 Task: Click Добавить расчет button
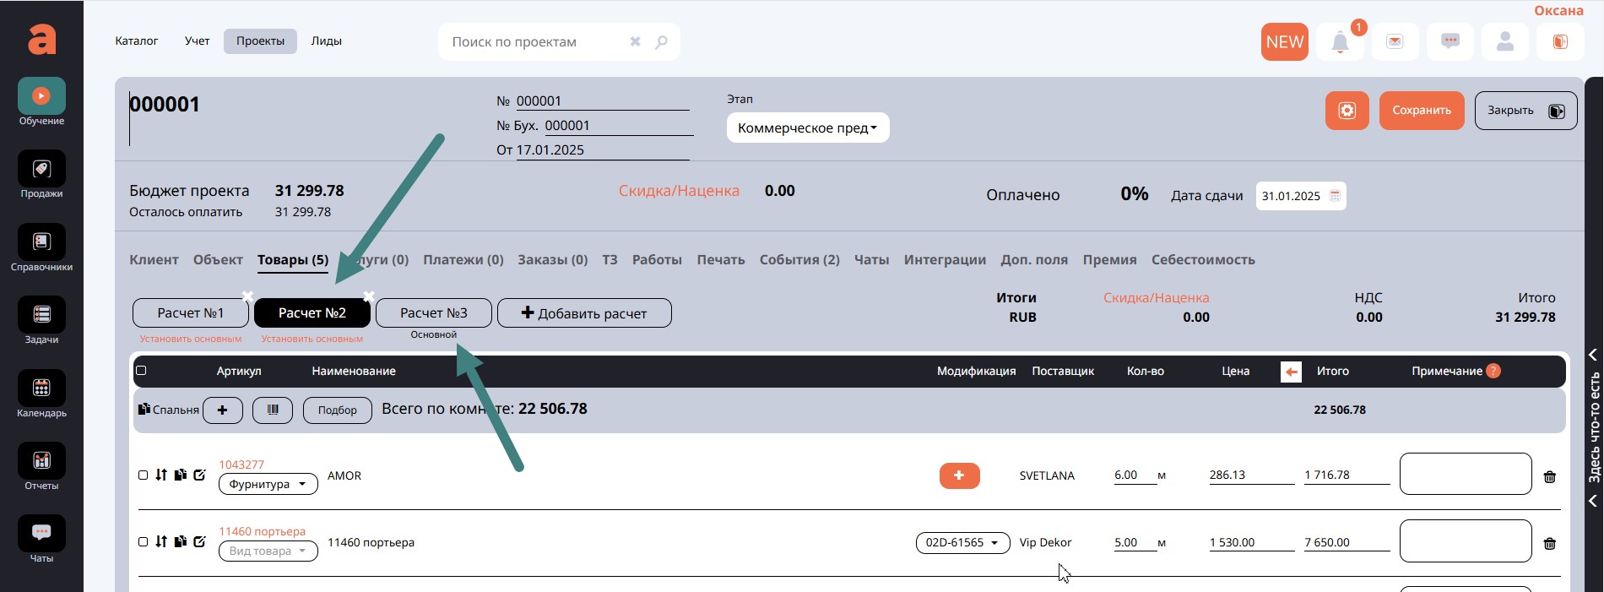tap(584, 313)
